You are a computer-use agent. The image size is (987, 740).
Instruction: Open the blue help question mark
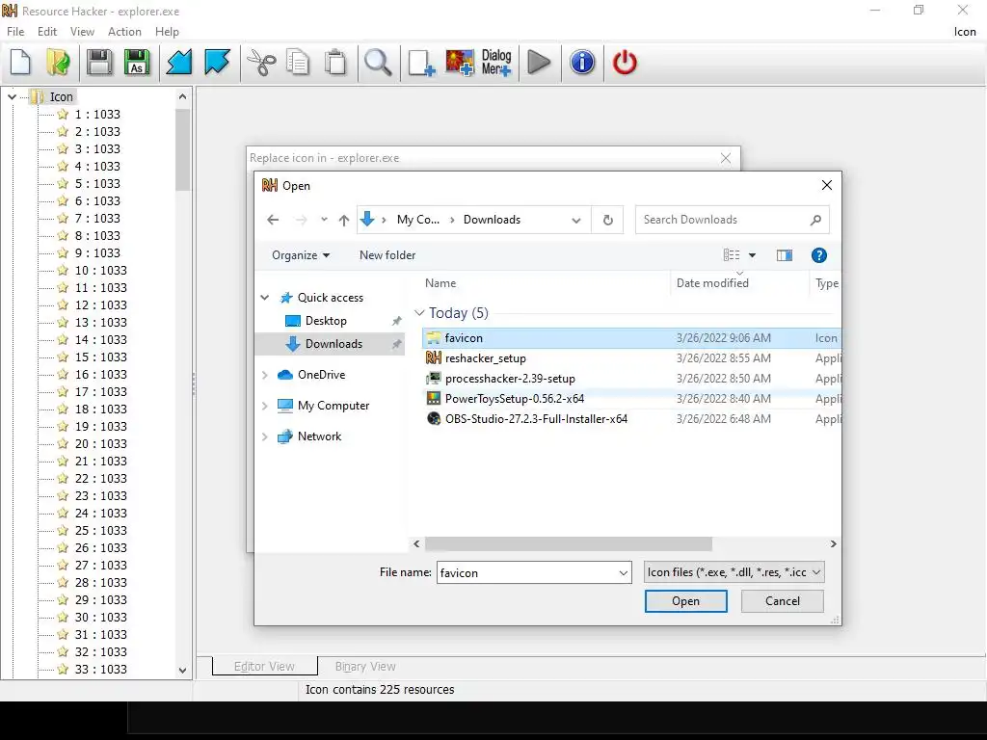[x=819, y=254]
